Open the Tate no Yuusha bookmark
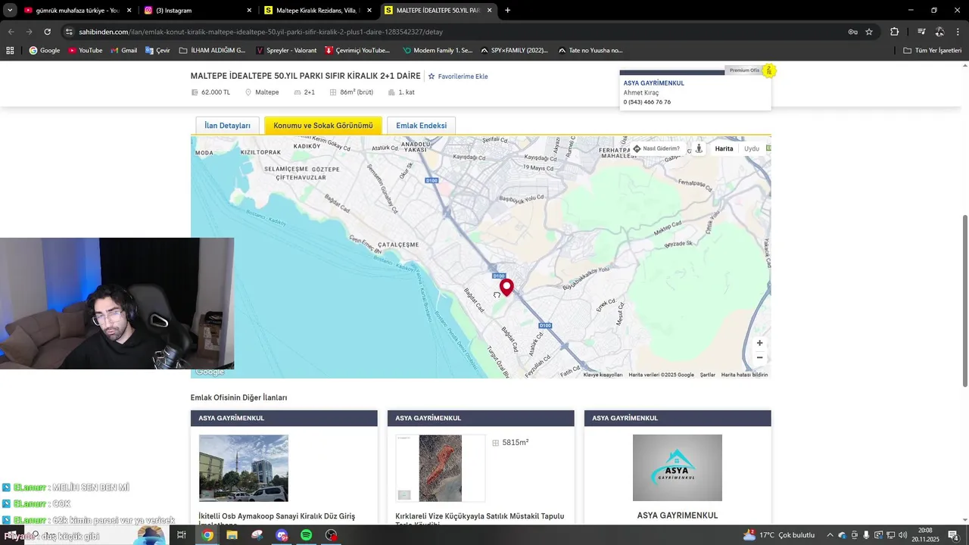Viewport: 969px width, 545px height. click(x=590, y=51)
